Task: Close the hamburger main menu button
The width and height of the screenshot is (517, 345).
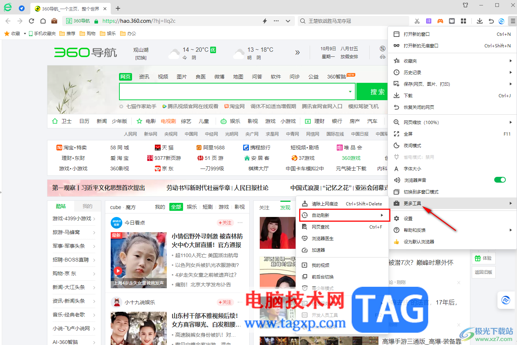Action: 513,21
